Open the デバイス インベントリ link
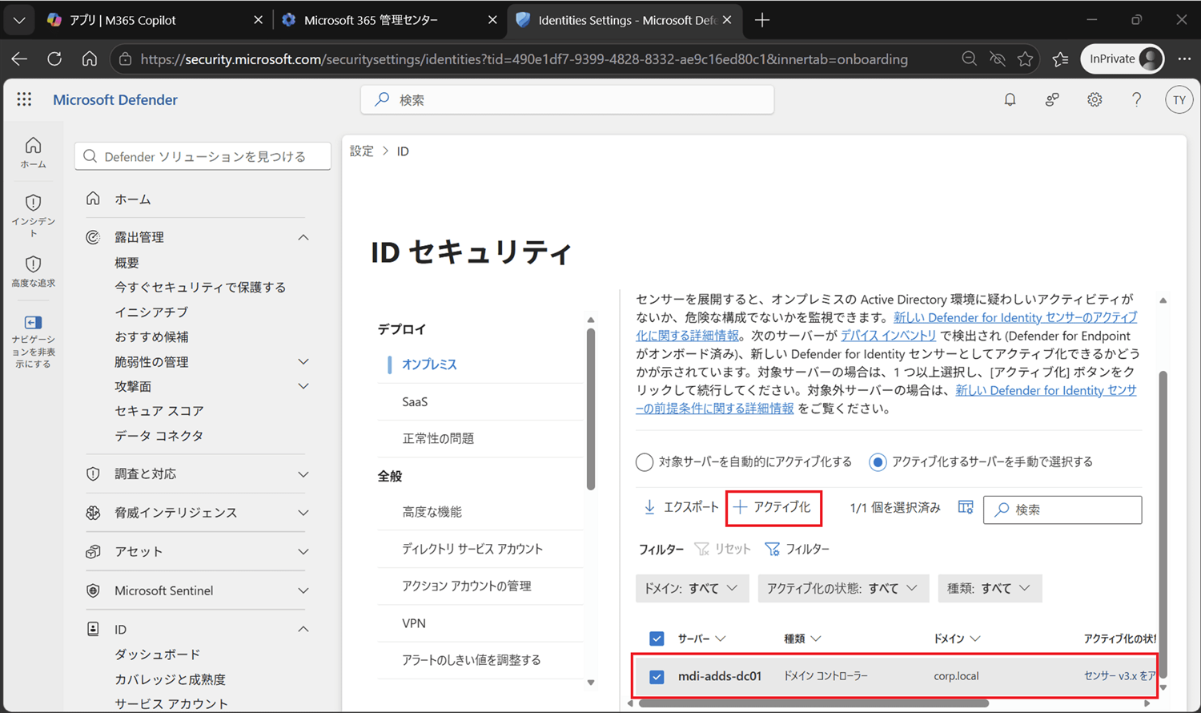This screenshot has height=713, width=1201. 888,336
